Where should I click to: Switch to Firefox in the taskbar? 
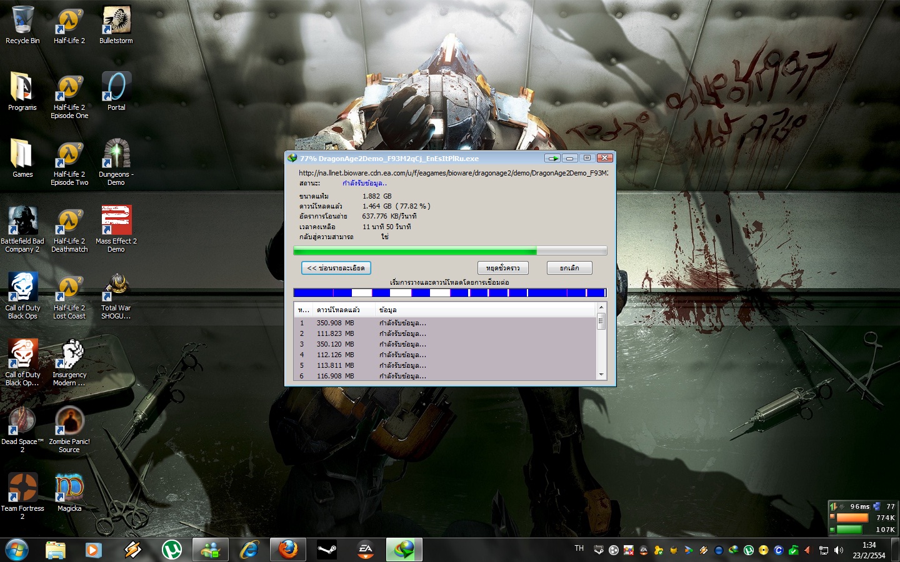click(288, 550)
